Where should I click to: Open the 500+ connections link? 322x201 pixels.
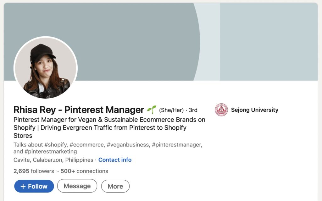click(84, 171)
